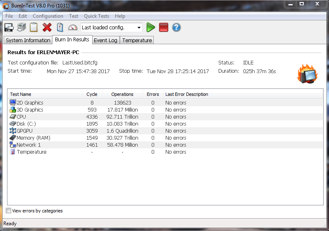Click CPU cycle count 4336
329x231 pixels.
(92, 117)
